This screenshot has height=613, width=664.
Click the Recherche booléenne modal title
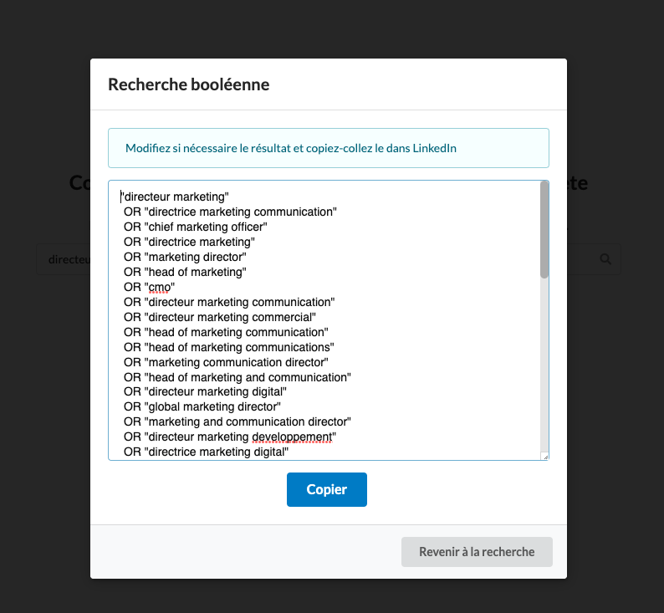click(189, 84)
